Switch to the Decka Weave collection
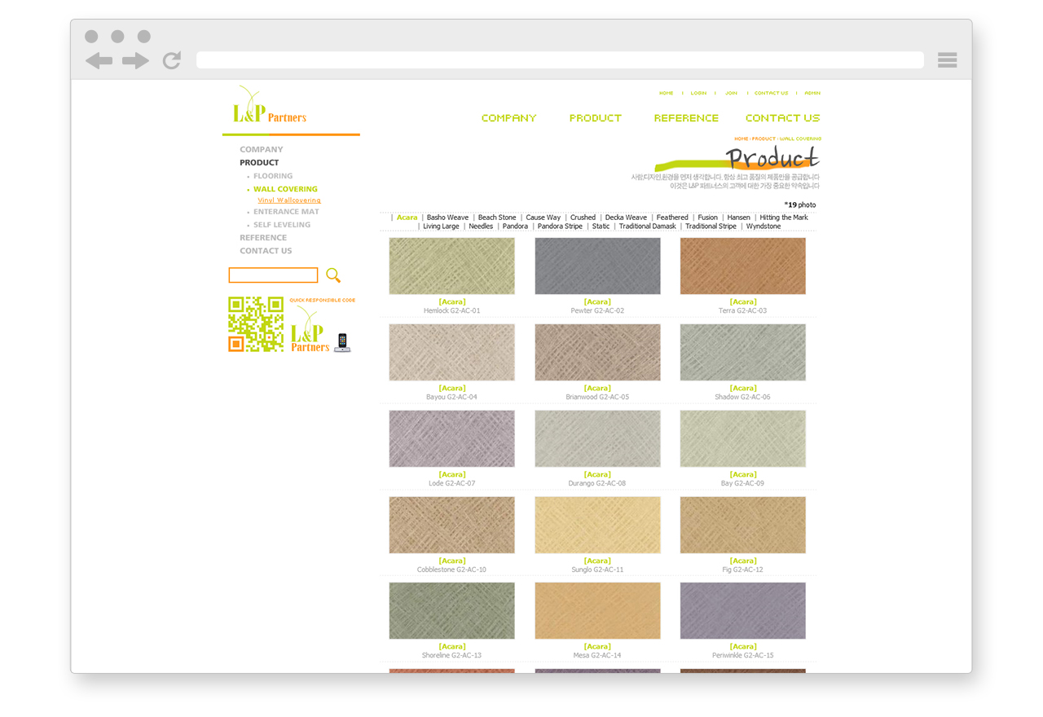1043x717 pixels. tap(626, 218)
